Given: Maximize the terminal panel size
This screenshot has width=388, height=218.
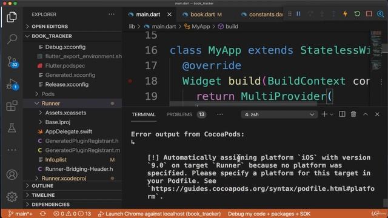Looking at the screenshot, I should 365,114.
